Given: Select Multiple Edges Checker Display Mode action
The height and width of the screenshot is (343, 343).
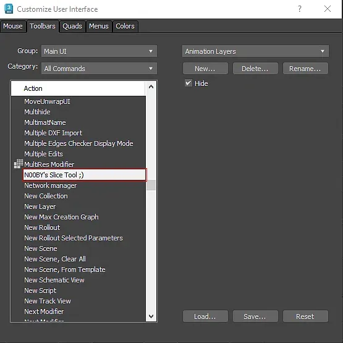Looking at the screenshot, I should tap(78, 143).
